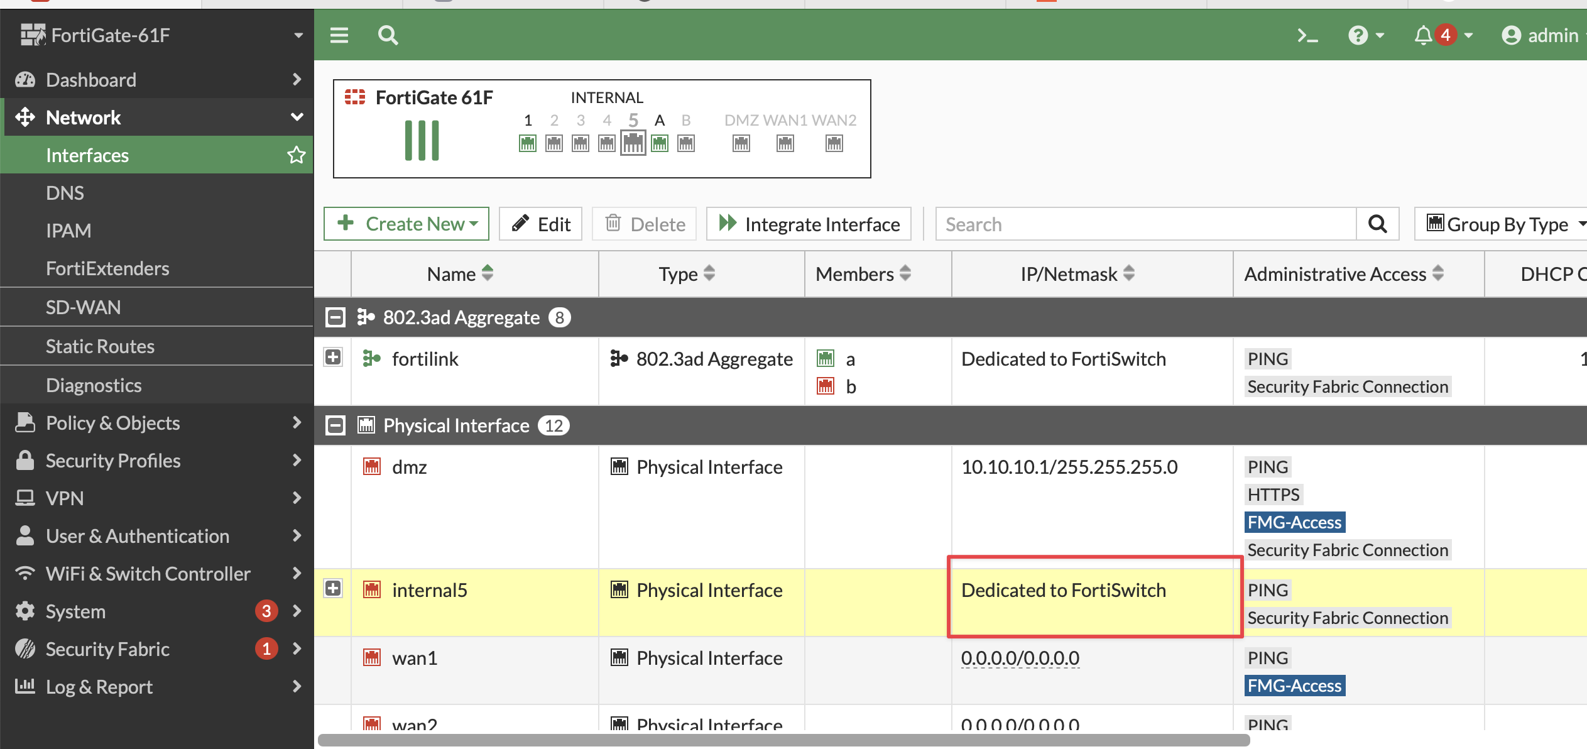Open the admin user menu

(x=1542, y=35)
